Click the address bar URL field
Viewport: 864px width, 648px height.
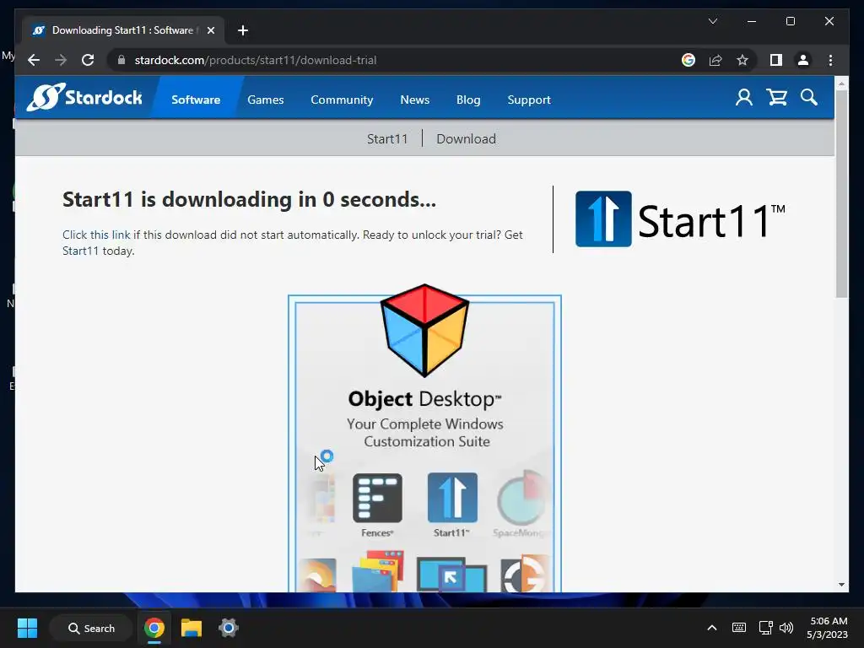(397, 60)
